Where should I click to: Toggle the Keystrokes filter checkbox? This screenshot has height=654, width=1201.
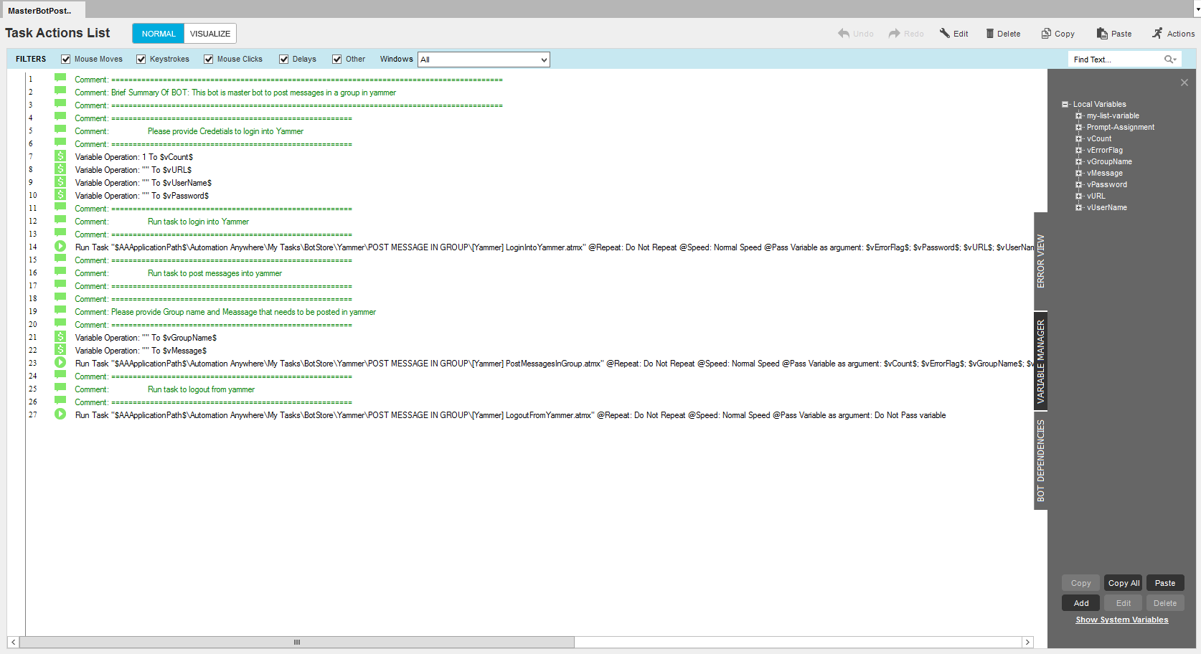point(141,60)
